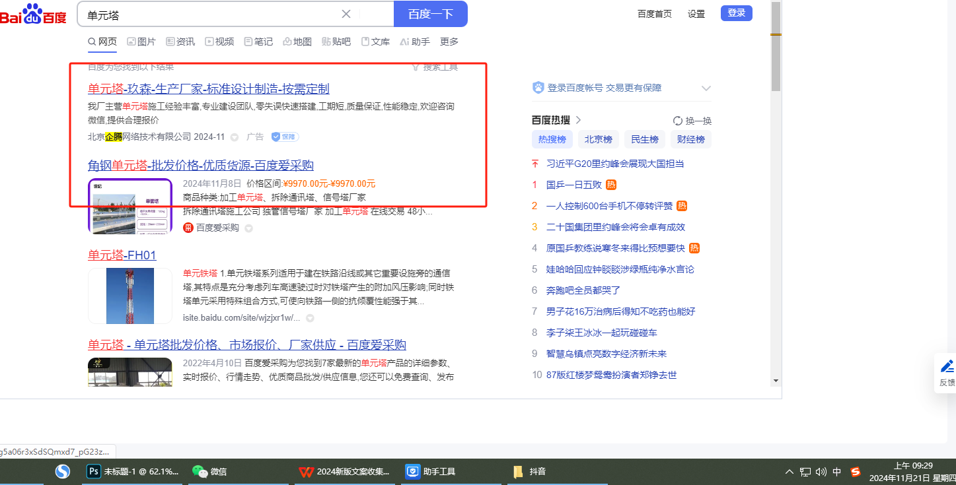Click the page vertical scrollbar thumb

[776, 46]
